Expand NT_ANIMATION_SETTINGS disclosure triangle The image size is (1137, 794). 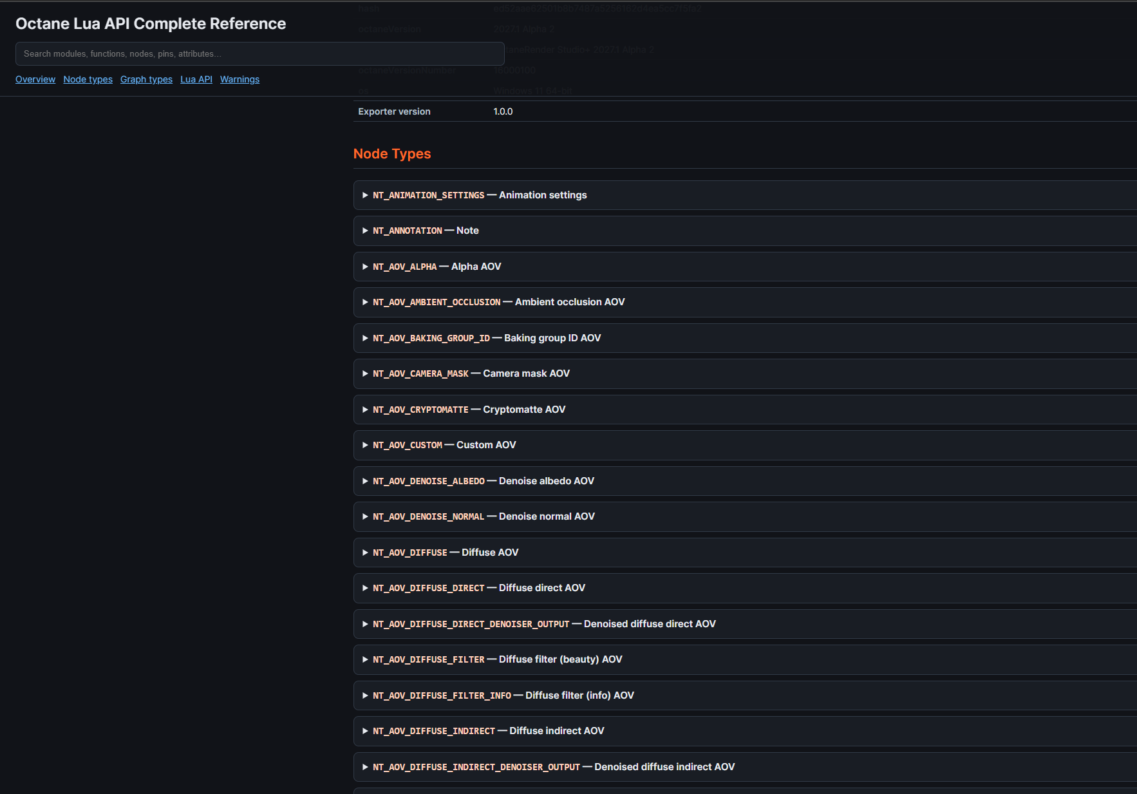click(x=365, y=195)
